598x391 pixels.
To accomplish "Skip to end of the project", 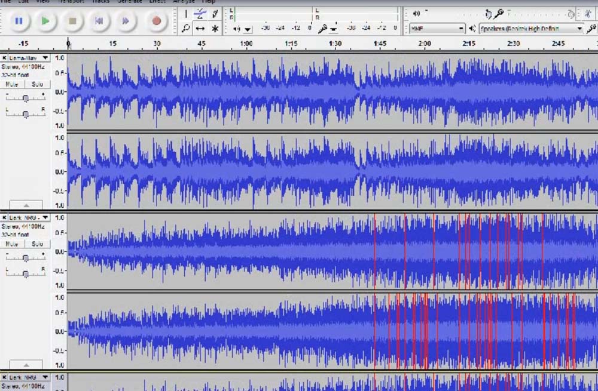I will pos(126,21).
